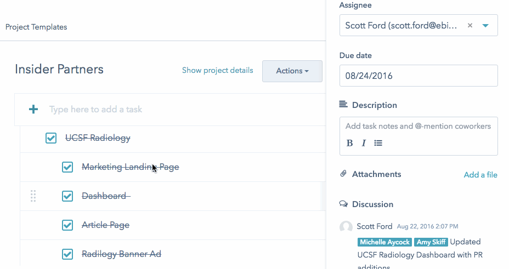Expand the Assignee dropdown arrow

coord(485,26)
